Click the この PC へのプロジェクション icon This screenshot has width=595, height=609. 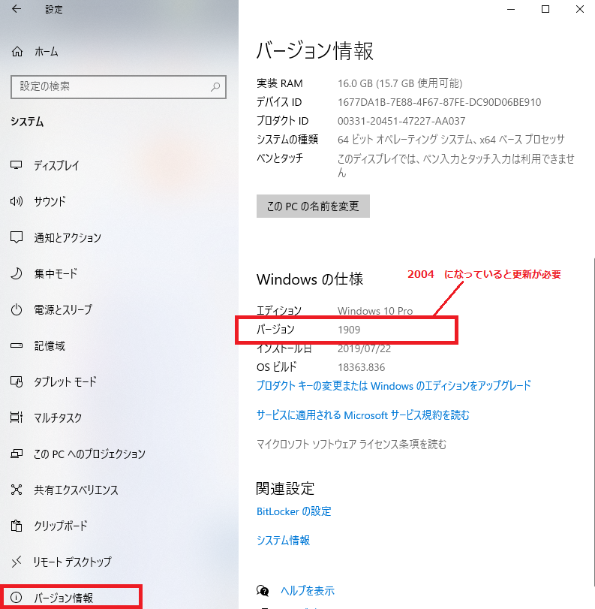[x=17, y=454]
